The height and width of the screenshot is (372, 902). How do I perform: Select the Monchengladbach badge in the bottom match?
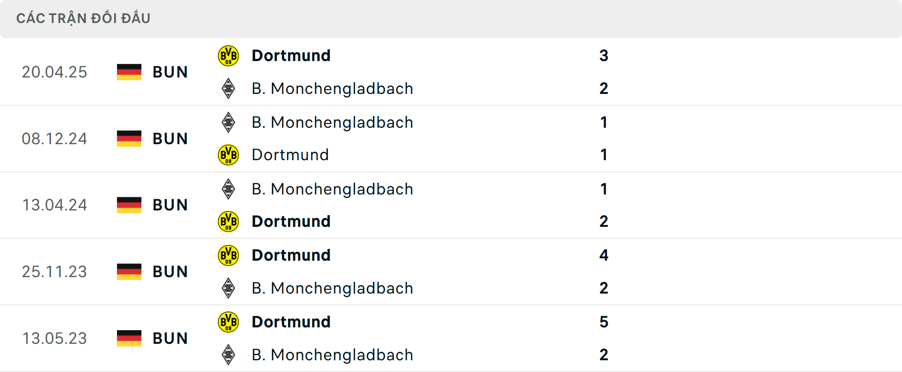(x=228, y=355)
